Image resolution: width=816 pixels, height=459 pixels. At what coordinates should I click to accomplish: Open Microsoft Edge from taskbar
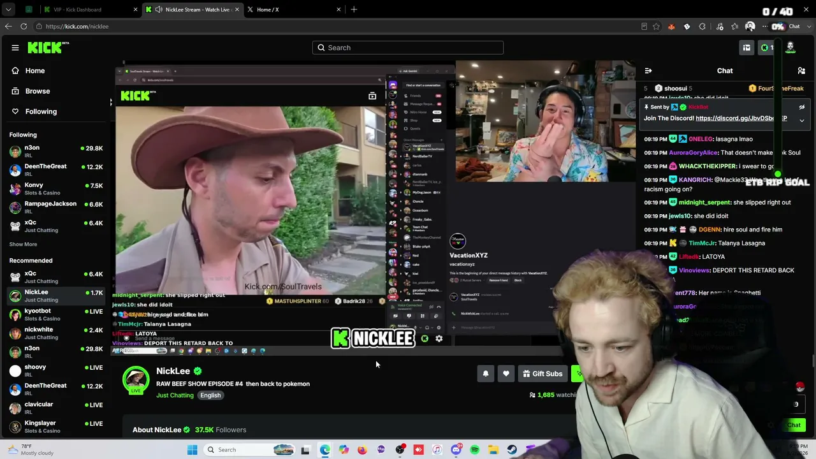coord(325,450)
